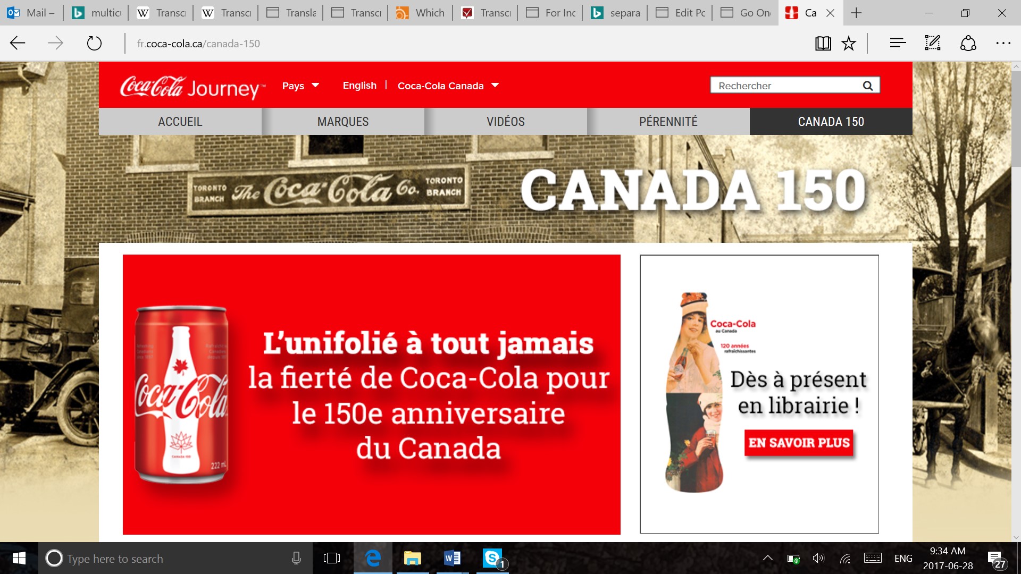This screenshot has height=574, width=1021.
Task: Open the volume control icon
Action: (818, 558)
